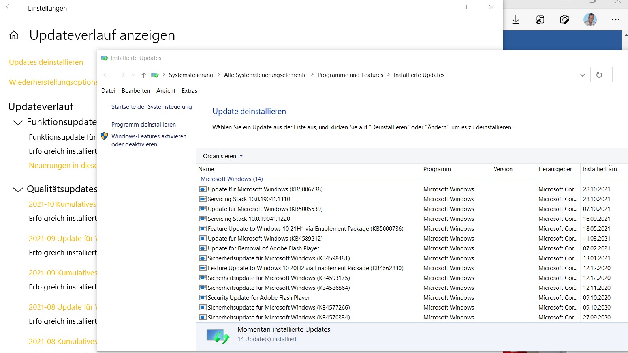Open Wiederherstellungsoptionen link
This screenshot has height=353, width=628.
53,82
